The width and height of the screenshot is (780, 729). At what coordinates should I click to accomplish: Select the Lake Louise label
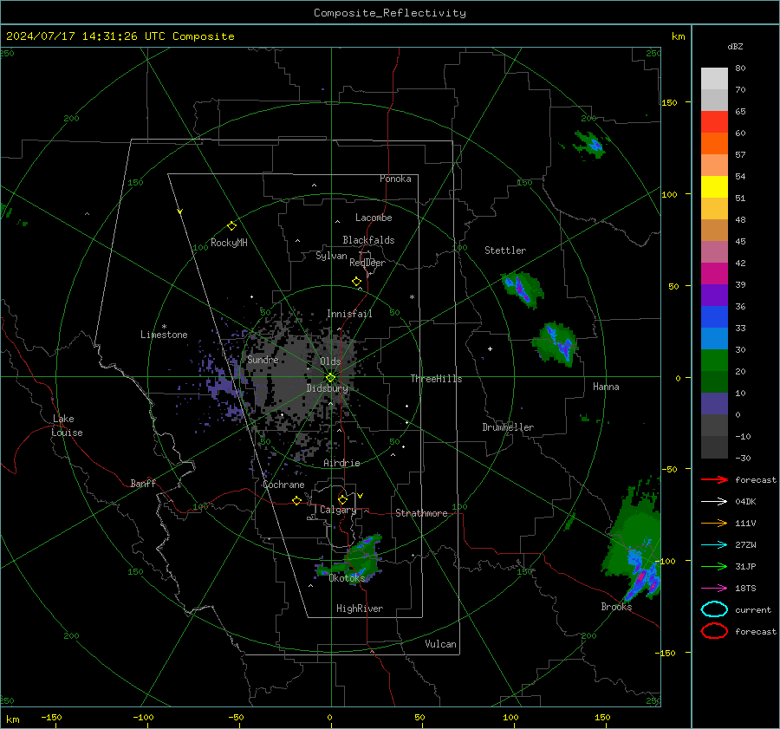pyautogui.click(x=67, y=426)
